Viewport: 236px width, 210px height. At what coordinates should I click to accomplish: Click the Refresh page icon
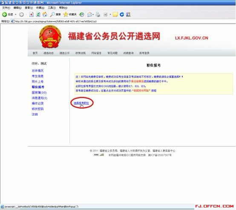[38, 14]
